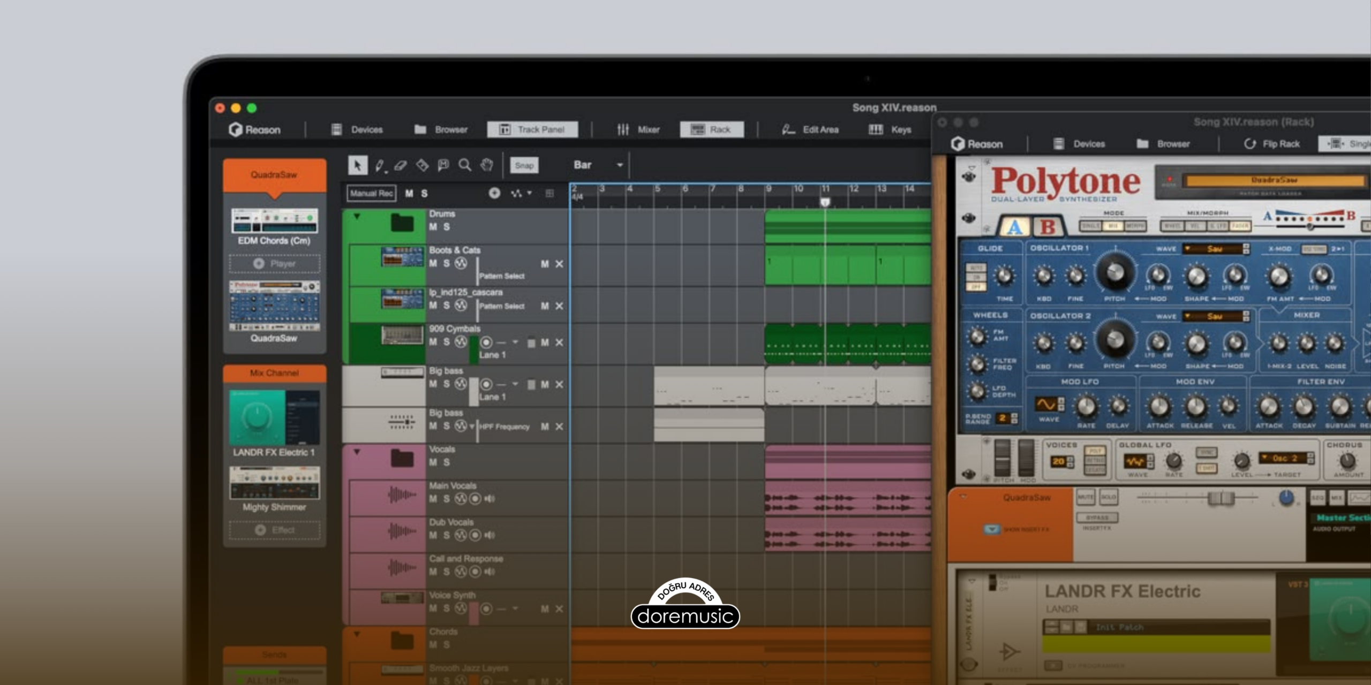1371x685 pixels.
Task: Select Polytone layer B
Action: click(x=1048, y=227)
